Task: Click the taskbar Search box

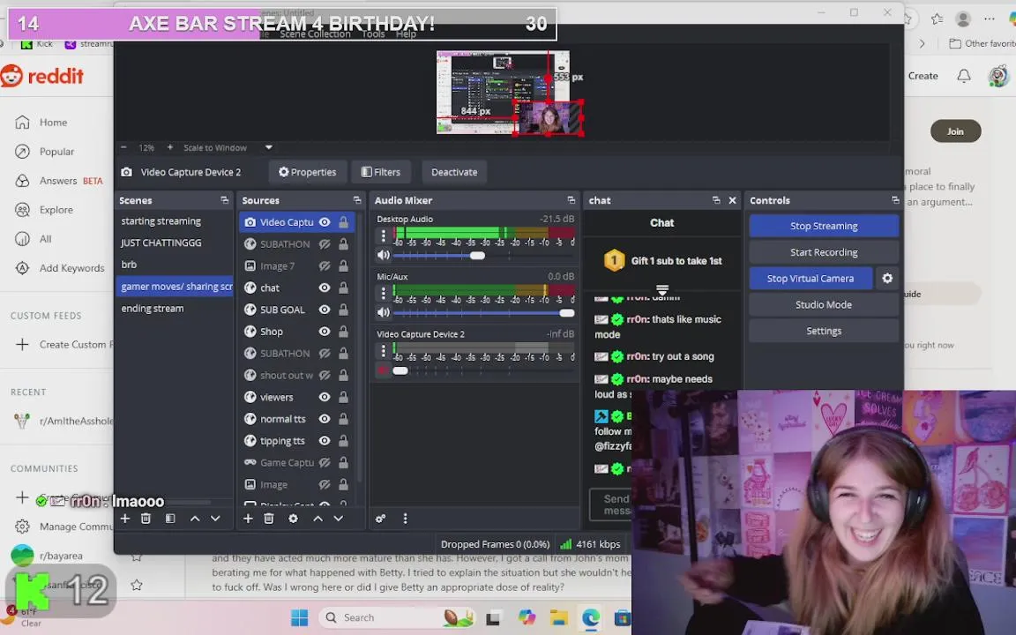Action: 395,617
